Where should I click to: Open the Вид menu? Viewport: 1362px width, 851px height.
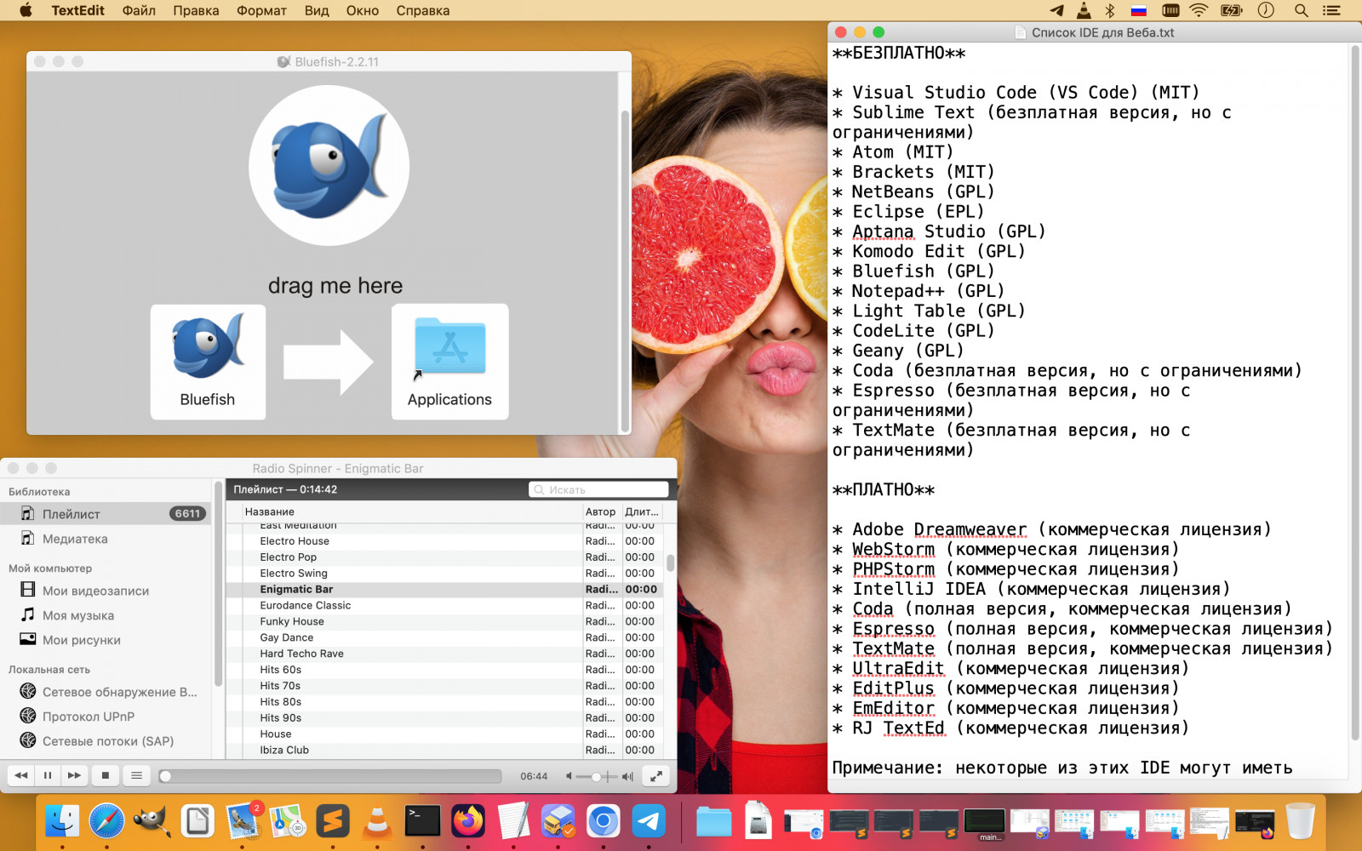(317, 10)
